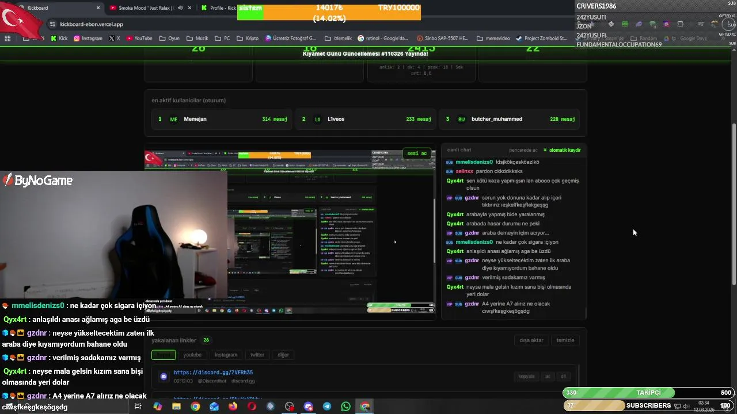Image resolution: width=737 pixels, height=414 pixels.
Task: Select the instagram link filter tab
Action: pos(226,355)
